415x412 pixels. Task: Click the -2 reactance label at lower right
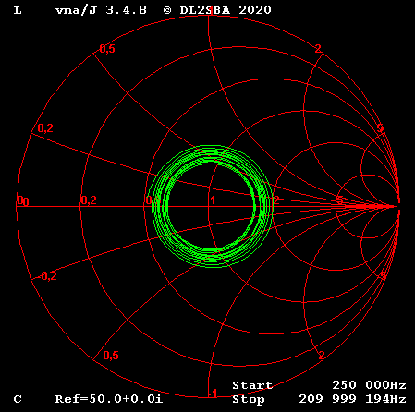[320, 356]
